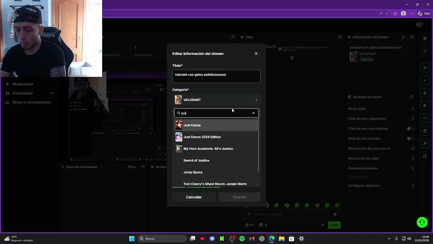433x244 pixels.
Task: Click the pencil icon in right toolbar
Action: pyautogui.click(x=425, y=52)
